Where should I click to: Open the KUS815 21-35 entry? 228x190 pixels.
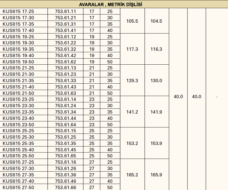(x=18, y=81)
